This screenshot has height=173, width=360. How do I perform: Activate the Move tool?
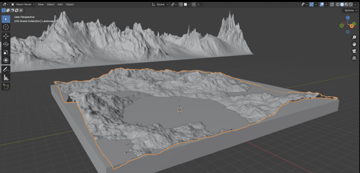coord(6,36)
